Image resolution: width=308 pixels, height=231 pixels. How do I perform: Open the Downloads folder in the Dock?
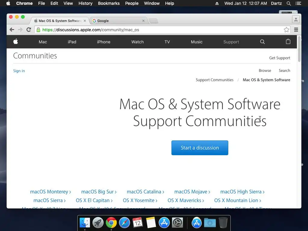pos(210,223)
